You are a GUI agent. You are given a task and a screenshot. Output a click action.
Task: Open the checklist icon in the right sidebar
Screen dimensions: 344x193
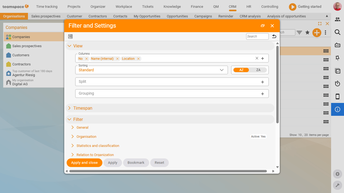[338, 71]
